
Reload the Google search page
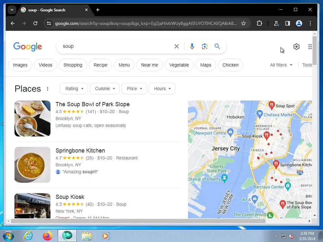35,23
